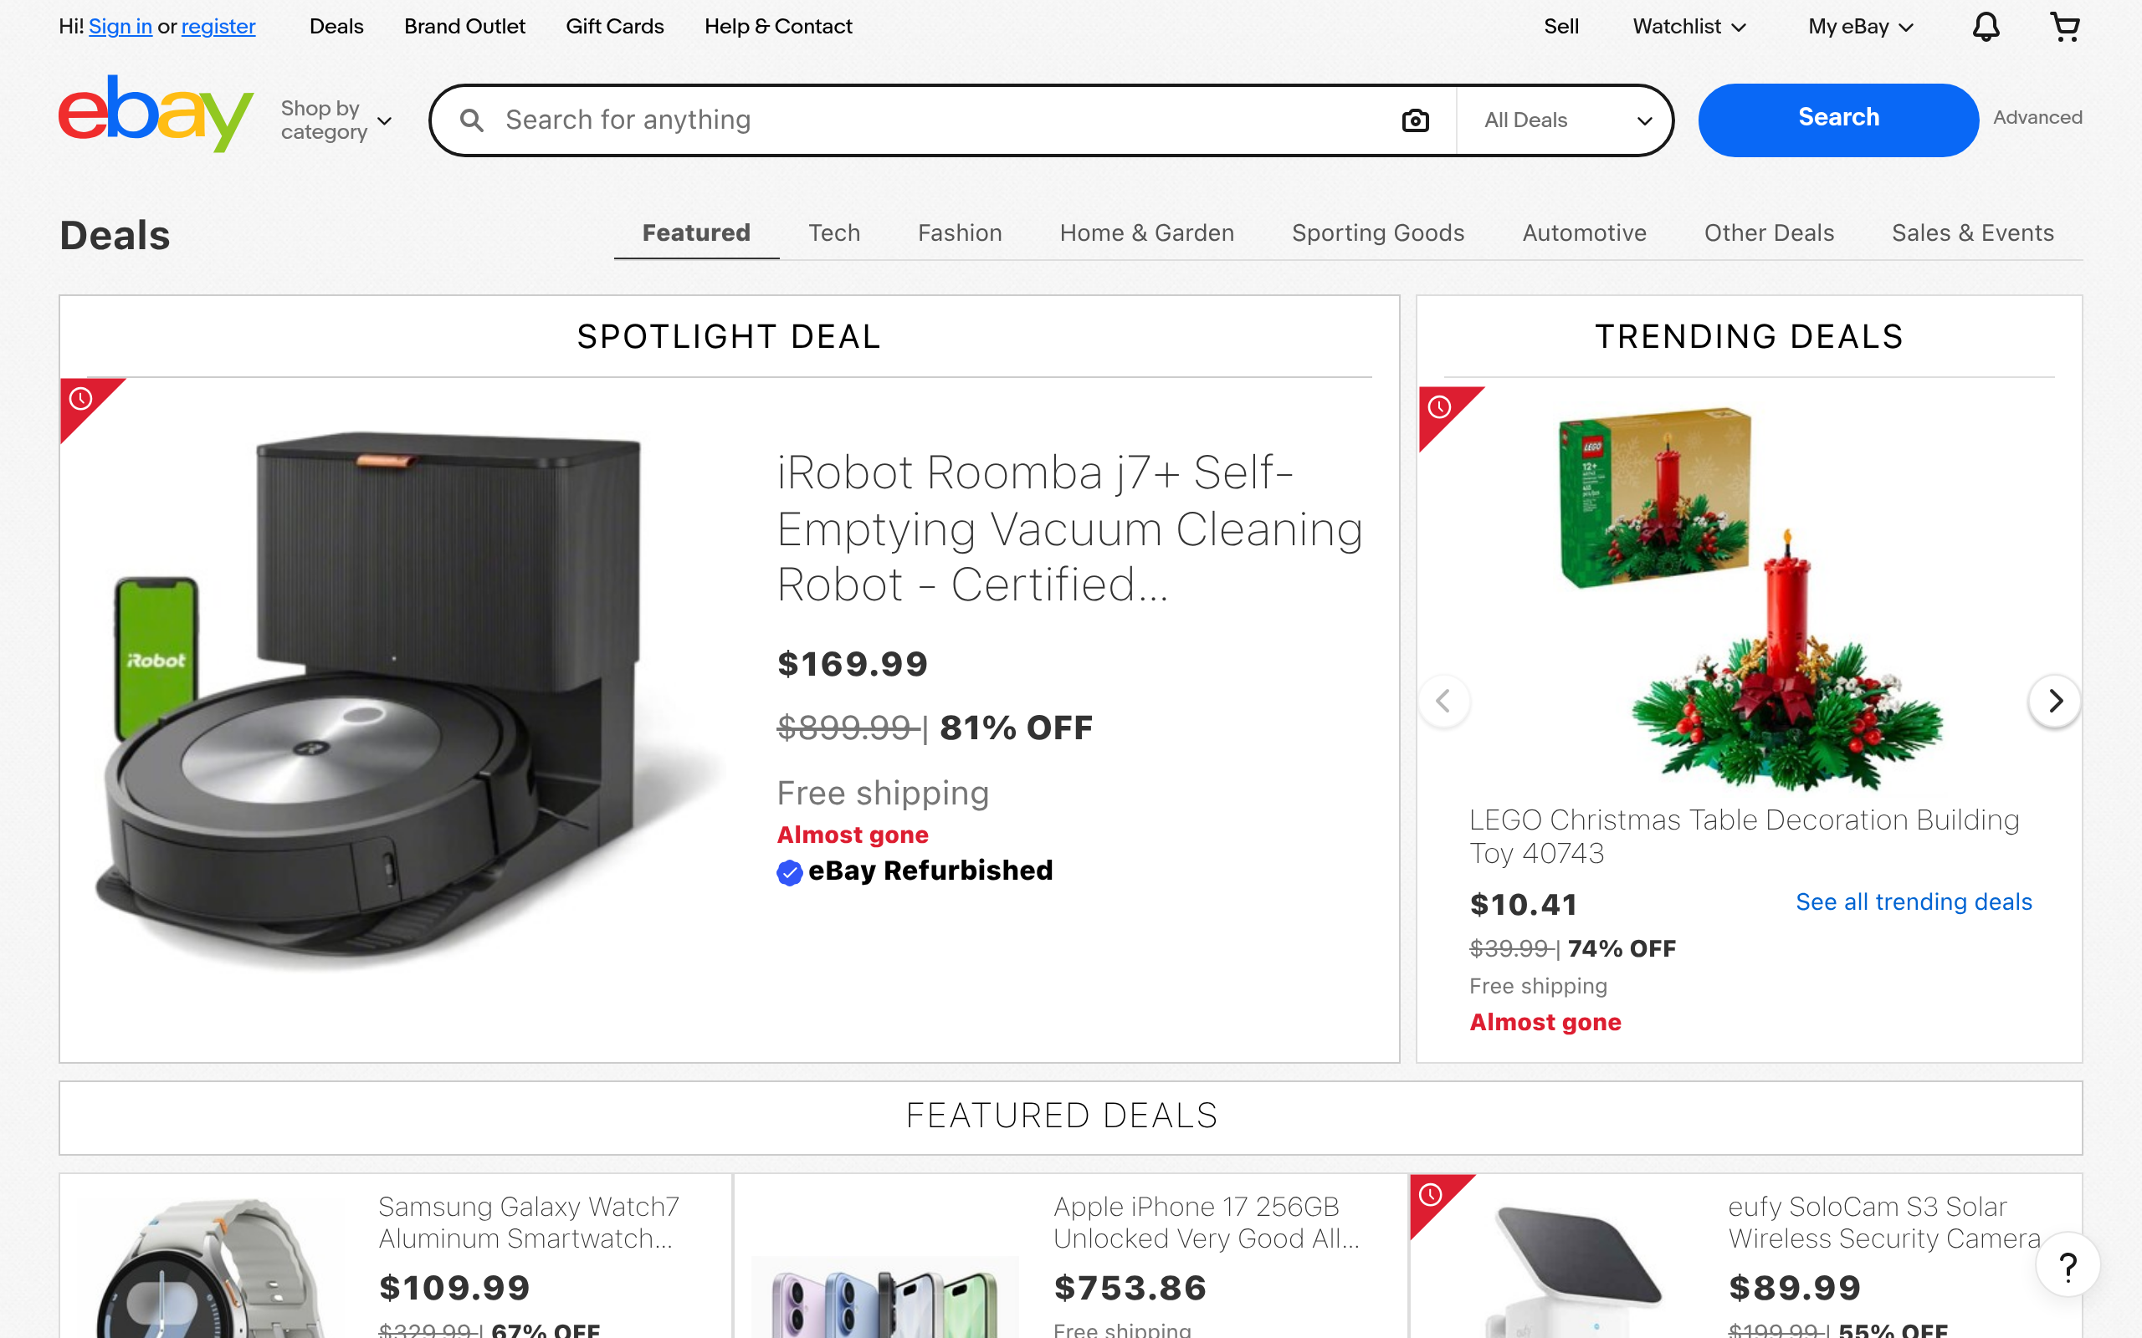The width and height of the screenshot is (2142, 1338).
Task: Open the help question mark button
Action: 2068,1266
